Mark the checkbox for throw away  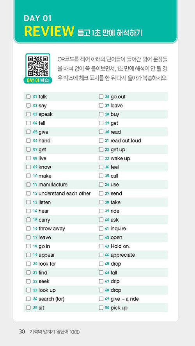[x=28, y=229]
